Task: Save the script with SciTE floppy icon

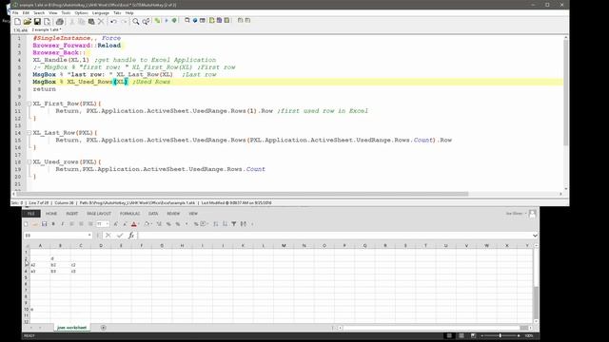Action: click(x=37, y=21)
